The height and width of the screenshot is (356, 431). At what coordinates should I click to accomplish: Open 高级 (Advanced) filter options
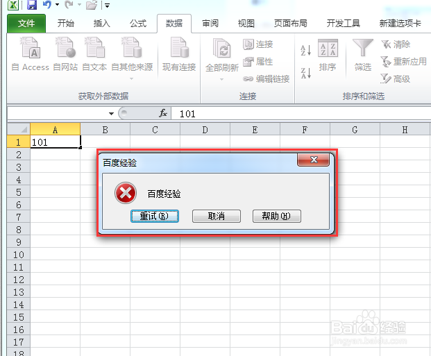(x=396, y=79)
